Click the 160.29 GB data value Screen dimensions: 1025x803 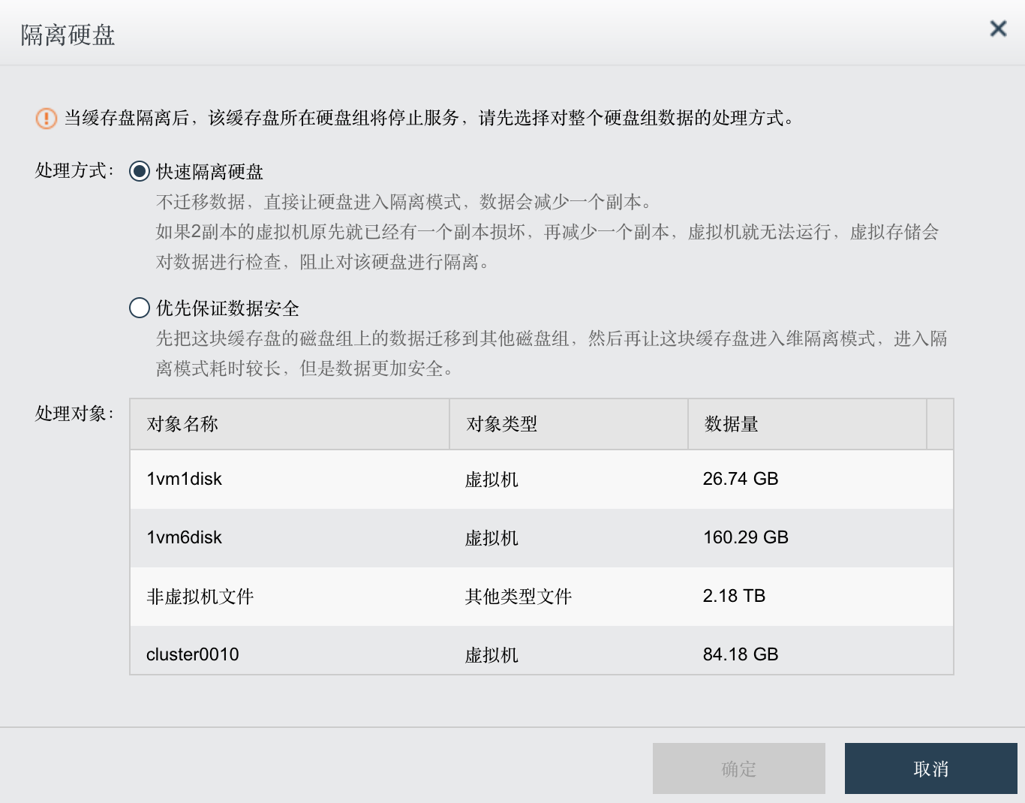tap(746, 537)
